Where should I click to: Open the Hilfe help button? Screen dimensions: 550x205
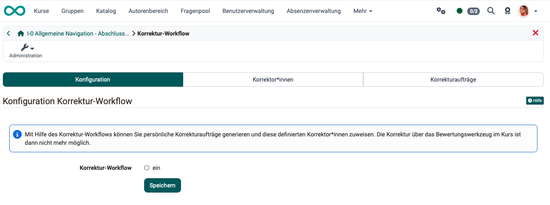[x=535, y=100]
